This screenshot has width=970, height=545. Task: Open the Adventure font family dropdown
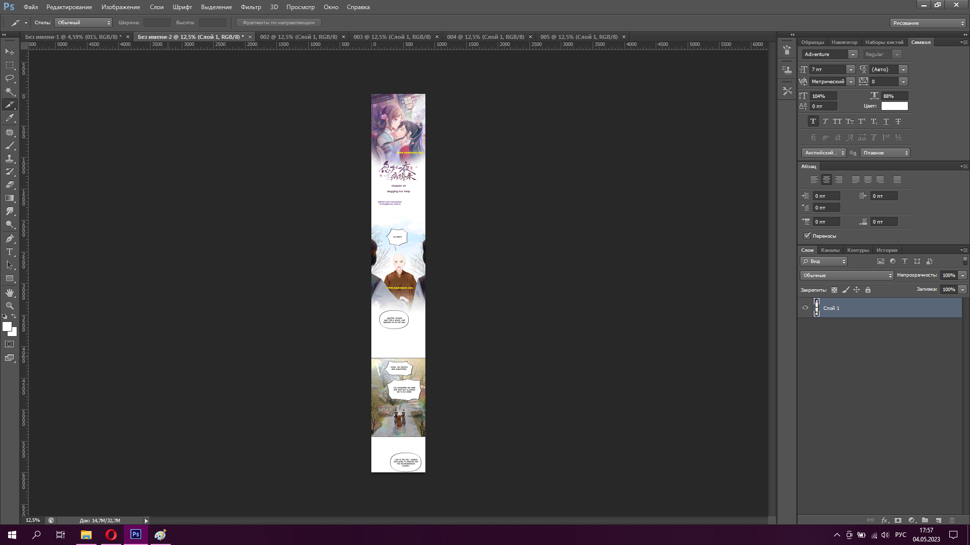[853, 54]
